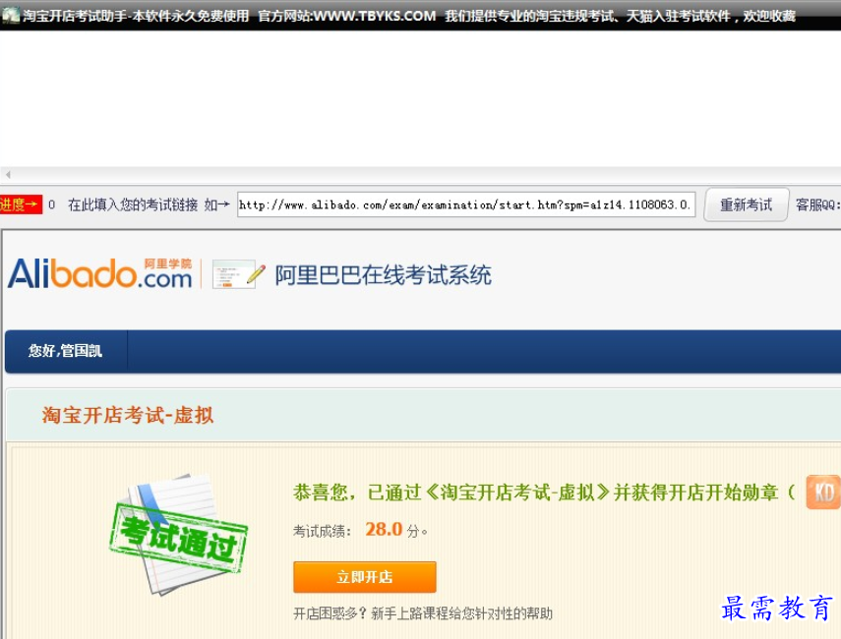This screenshot has width=841, height=639.
Task: Click the exam paper and pencil icon
Action: pyautogui.click(x=239, y=274)
